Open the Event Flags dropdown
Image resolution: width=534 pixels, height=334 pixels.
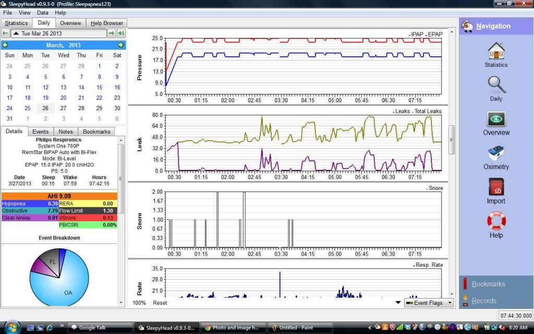pyautogui.click(x=429, y=303)
